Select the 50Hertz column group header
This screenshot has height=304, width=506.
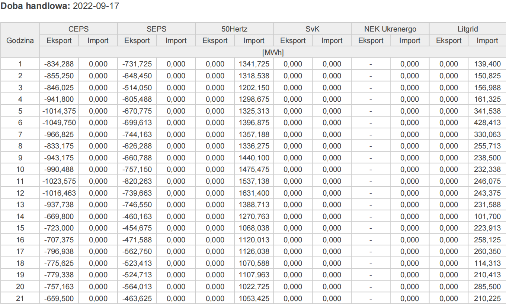pyautogui.click(x=234, y=29)
